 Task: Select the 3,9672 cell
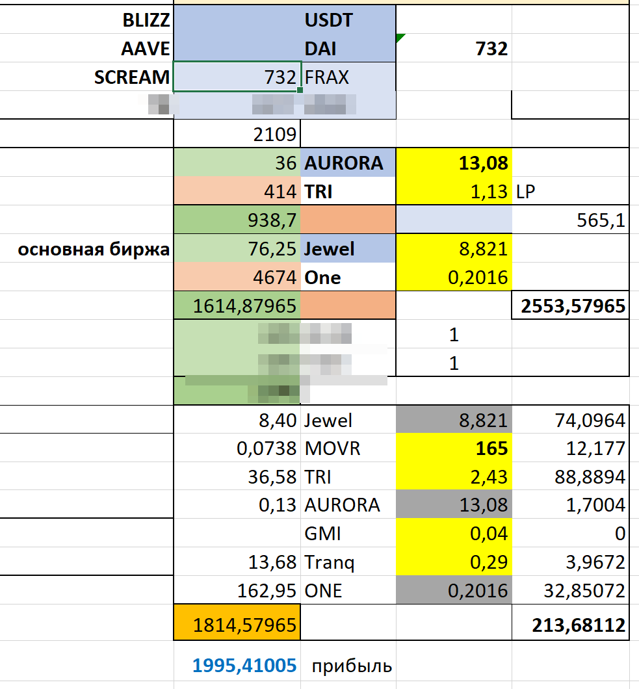571,562
